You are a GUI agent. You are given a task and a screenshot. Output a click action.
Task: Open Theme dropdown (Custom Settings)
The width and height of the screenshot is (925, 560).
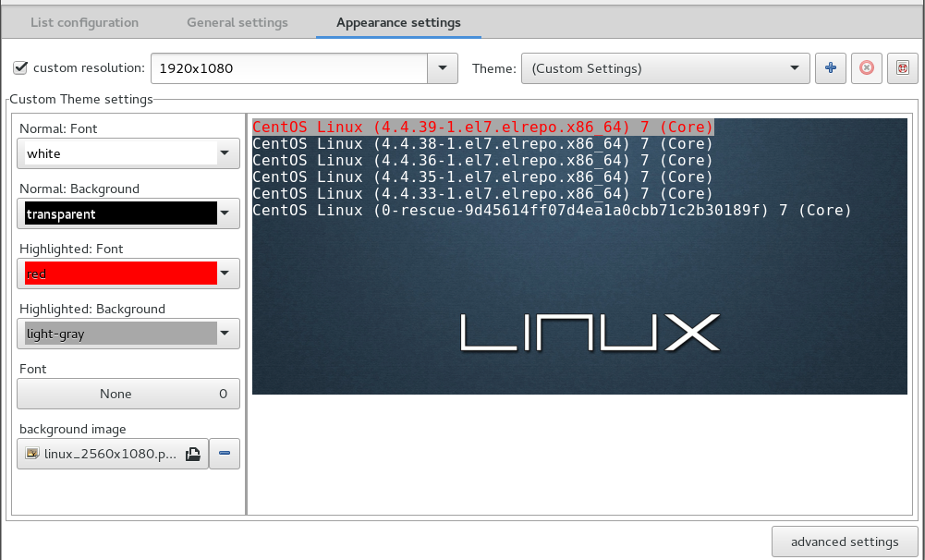point(664,68)
